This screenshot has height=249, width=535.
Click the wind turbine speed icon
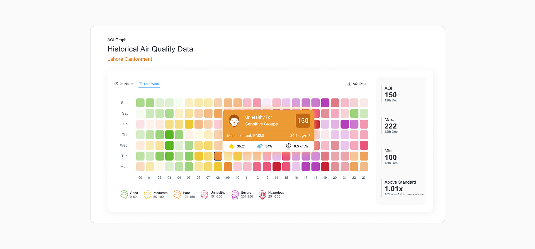288,146
